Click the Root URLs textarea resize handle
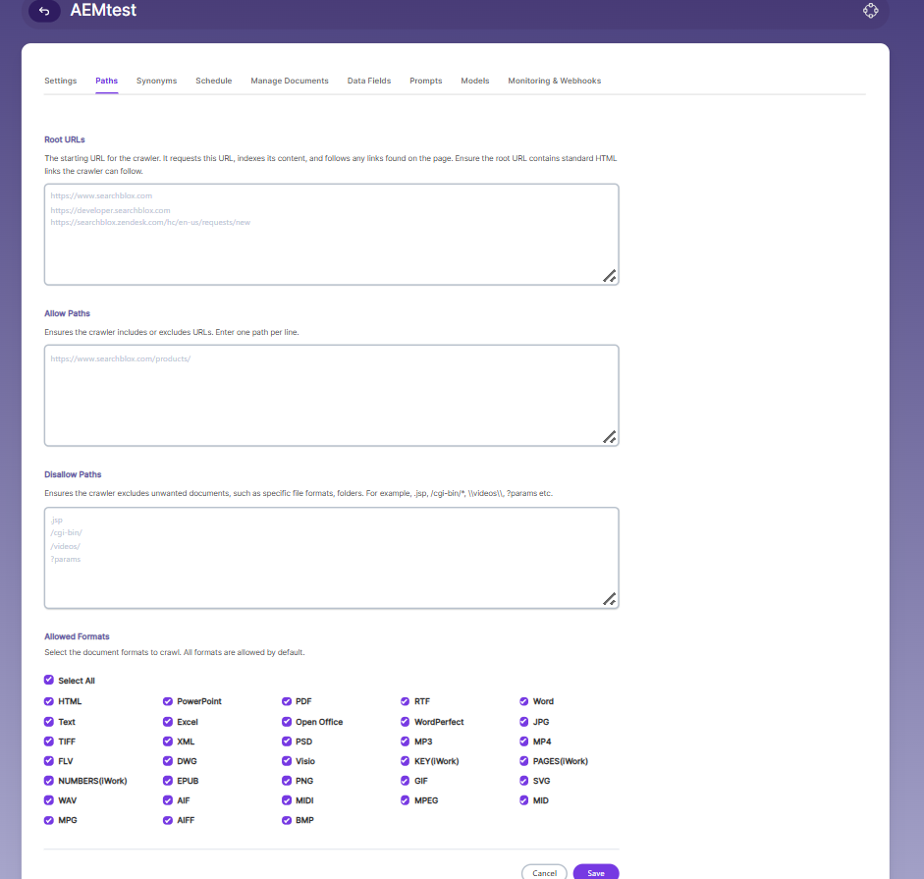This screenshot has height=879, width=924. click(610, 276)
